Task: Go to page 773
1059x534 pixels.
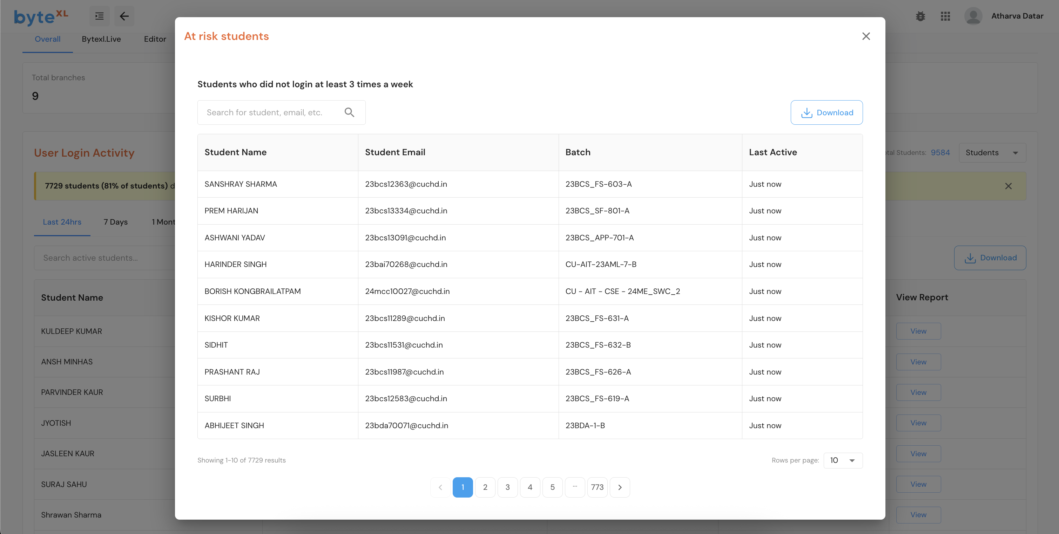Action: coord(597,487)
